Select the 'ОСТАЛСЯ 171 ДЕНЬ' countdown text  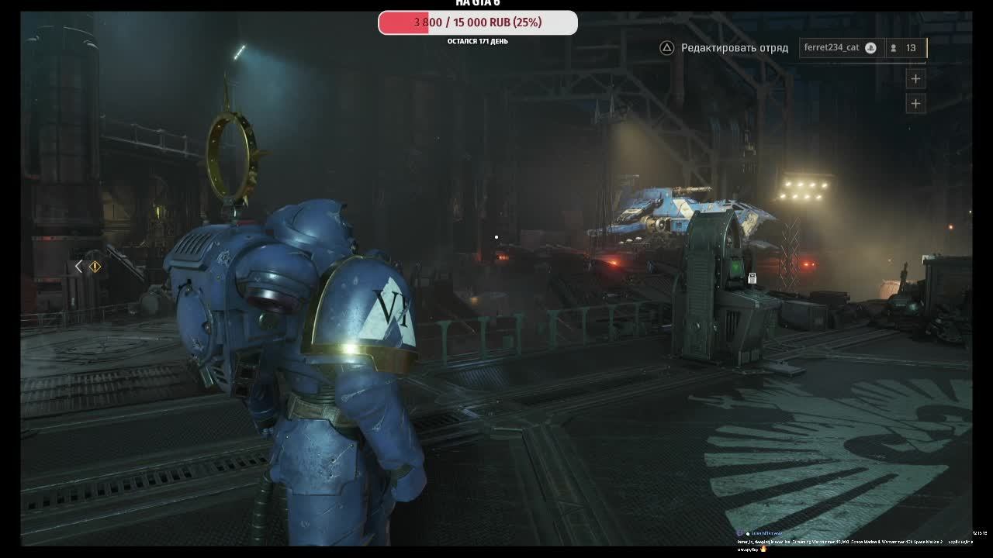coord(478,41)
